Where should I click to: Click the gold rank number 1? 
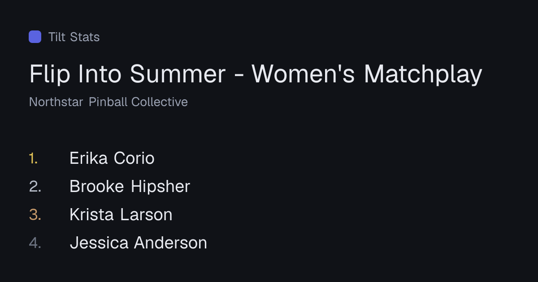[34, 158]
